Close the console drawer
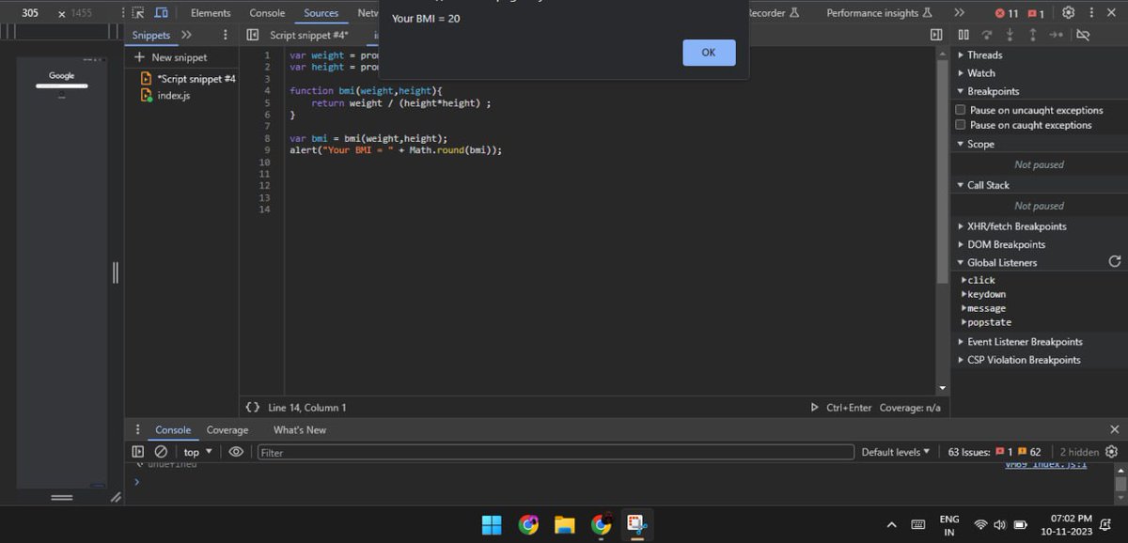The image size is (1128, 543). click(1114, 429)
